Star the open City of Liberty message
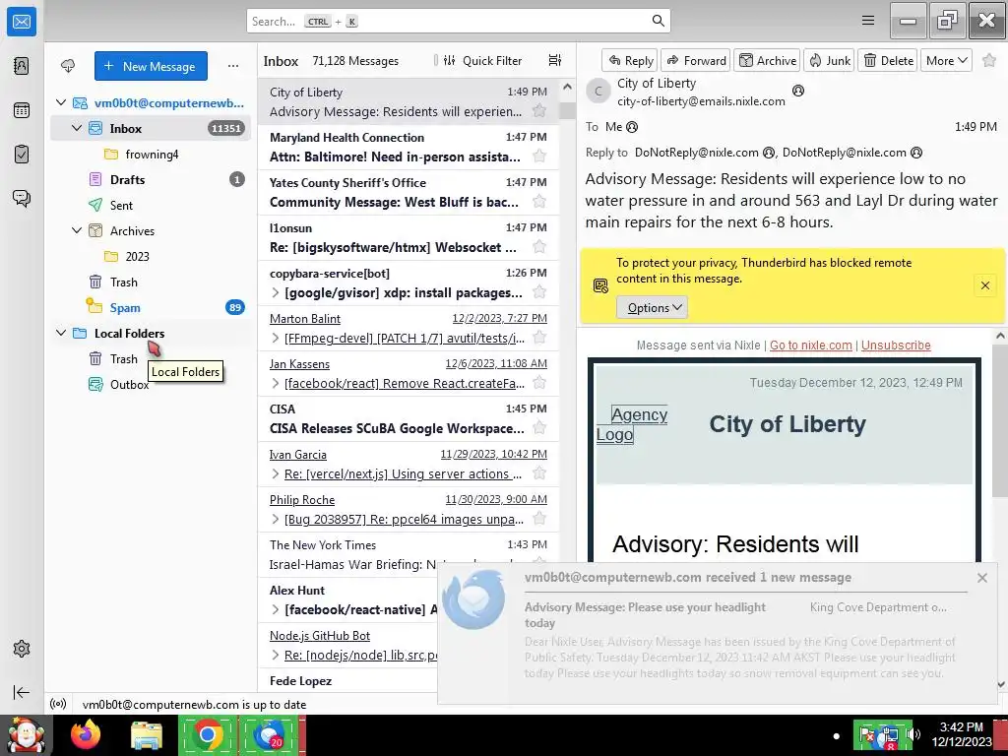 [989, 60]
